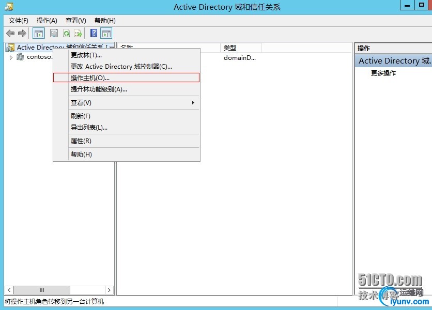Minimize the Active Directory window
This screenshot has height=310, width=432.
point(407,6)
